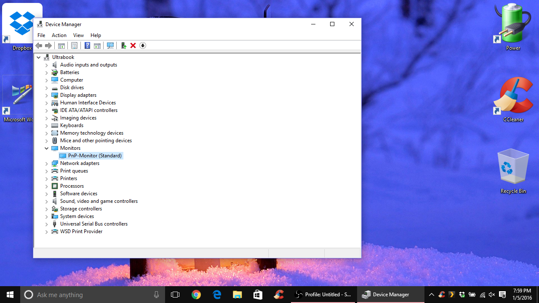Click Scan for hardware changes toolbar icon
Image resolution: width=539 pixels, height=303 pixels.
point(110,45)
